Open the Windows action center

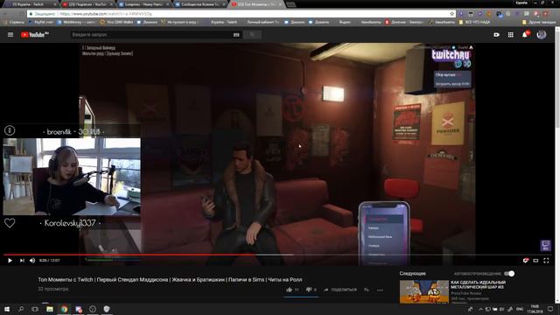pyautogui.click(x=550, y=309)
